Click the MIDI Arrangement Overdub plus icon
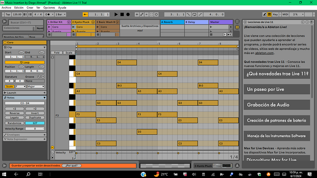Screen dimensions: 317x178 (137, 14)
